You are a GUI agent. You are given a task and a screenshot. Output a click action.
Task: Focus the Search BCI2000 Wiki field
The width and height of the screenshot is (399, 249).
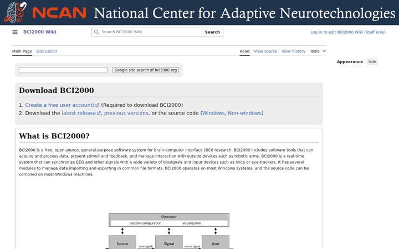point(146,32)
